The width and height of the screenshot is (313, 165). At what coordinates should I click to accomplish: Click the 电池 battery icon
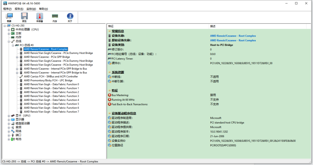click(x=13, y=139)
